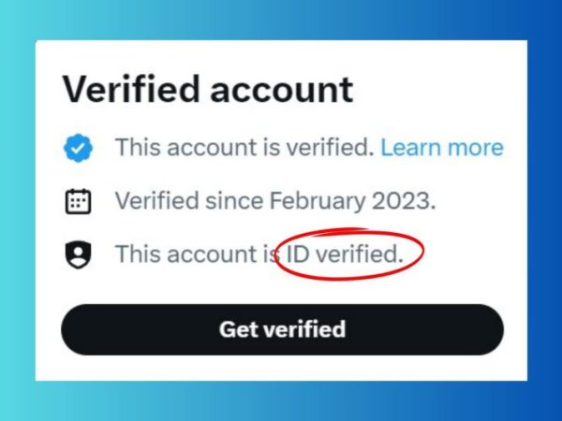Click the word since in the date line
The image size is (562, 421).
click(234, 201)
